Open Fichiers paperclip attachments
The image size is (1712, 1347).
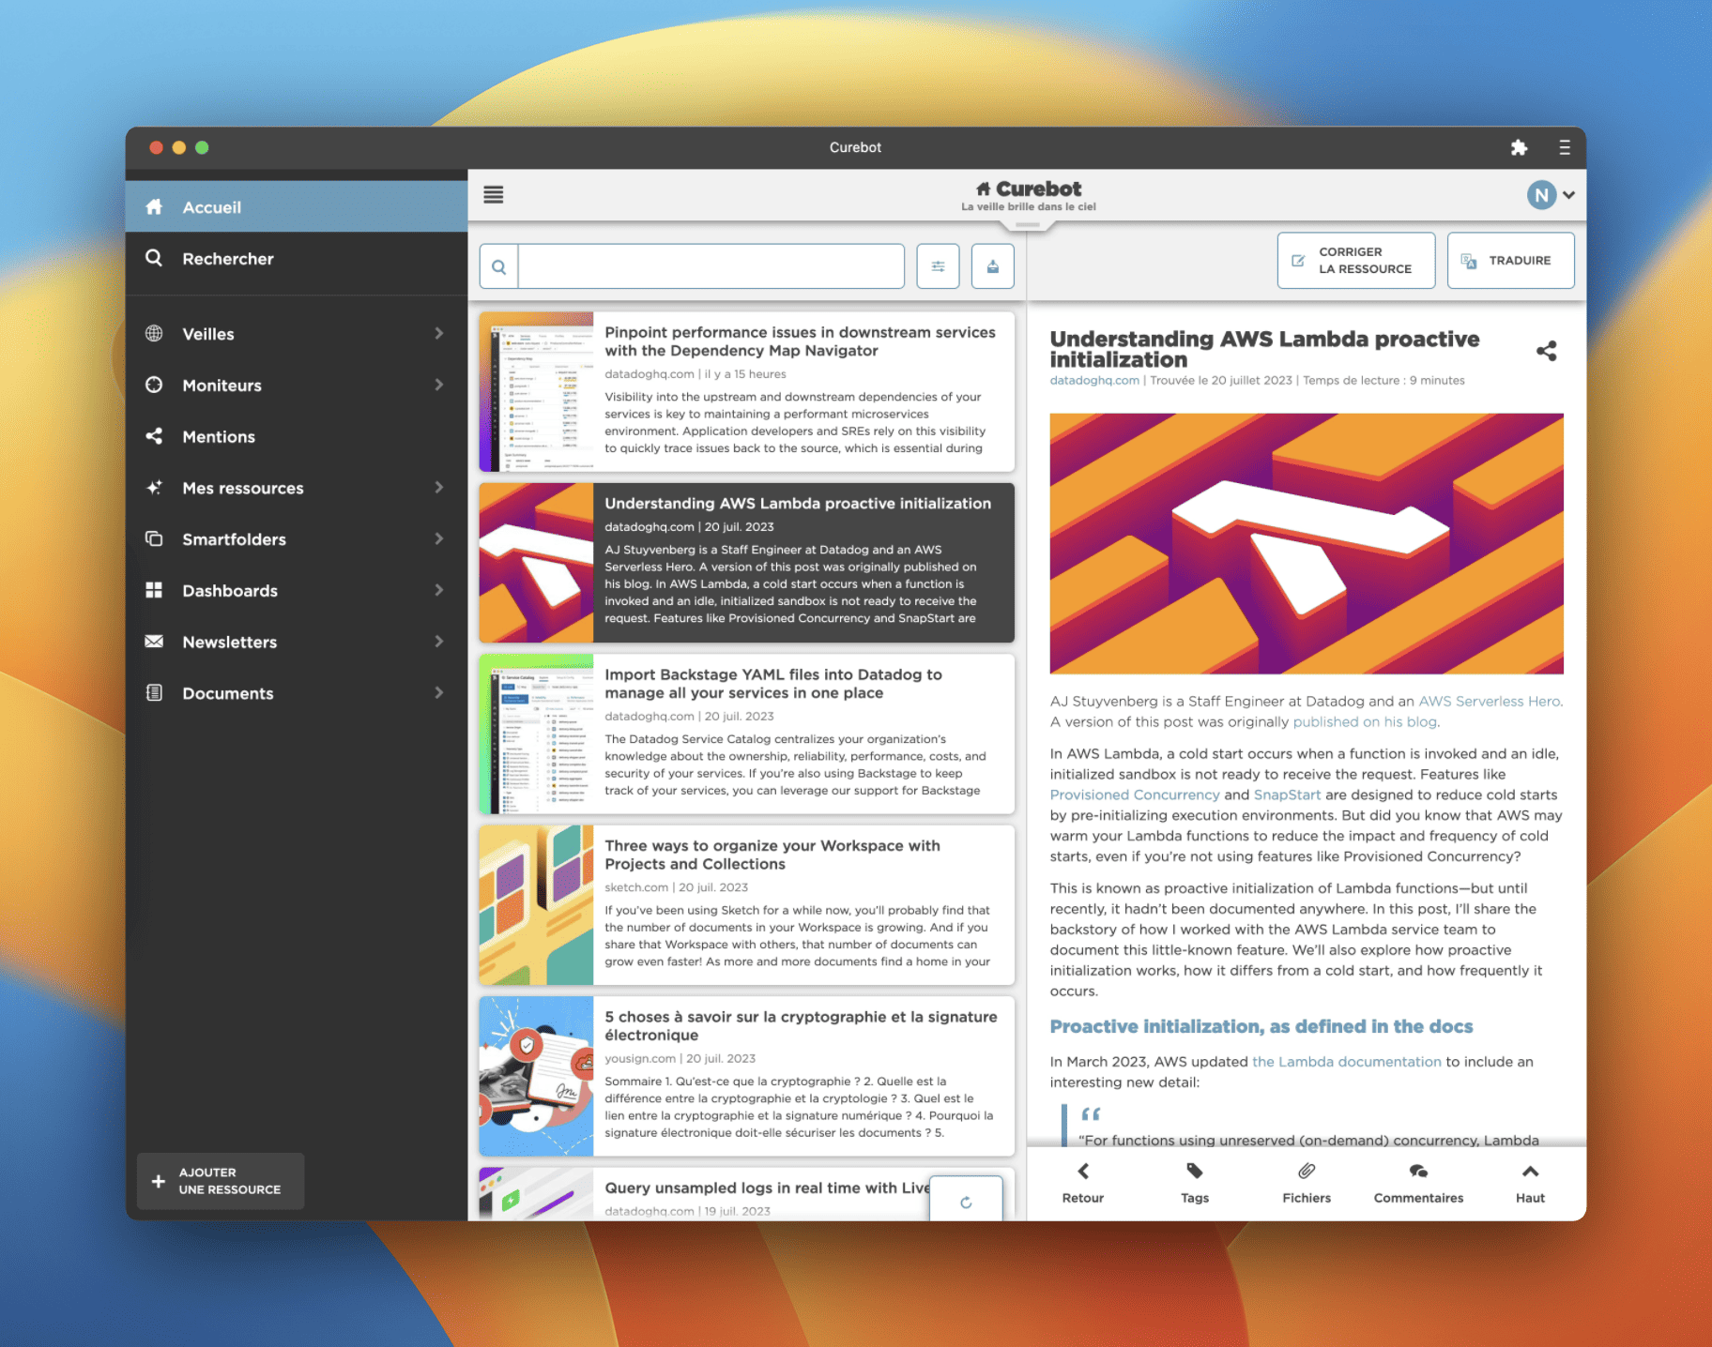(1307, 1183)
